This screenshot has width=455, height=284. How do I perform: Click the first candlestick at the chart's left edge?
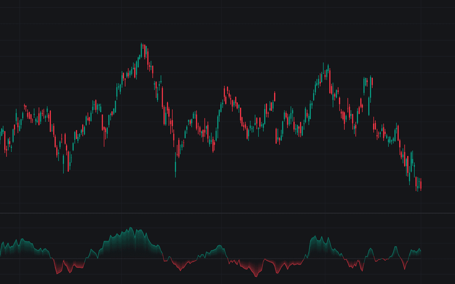coord(0,137)
